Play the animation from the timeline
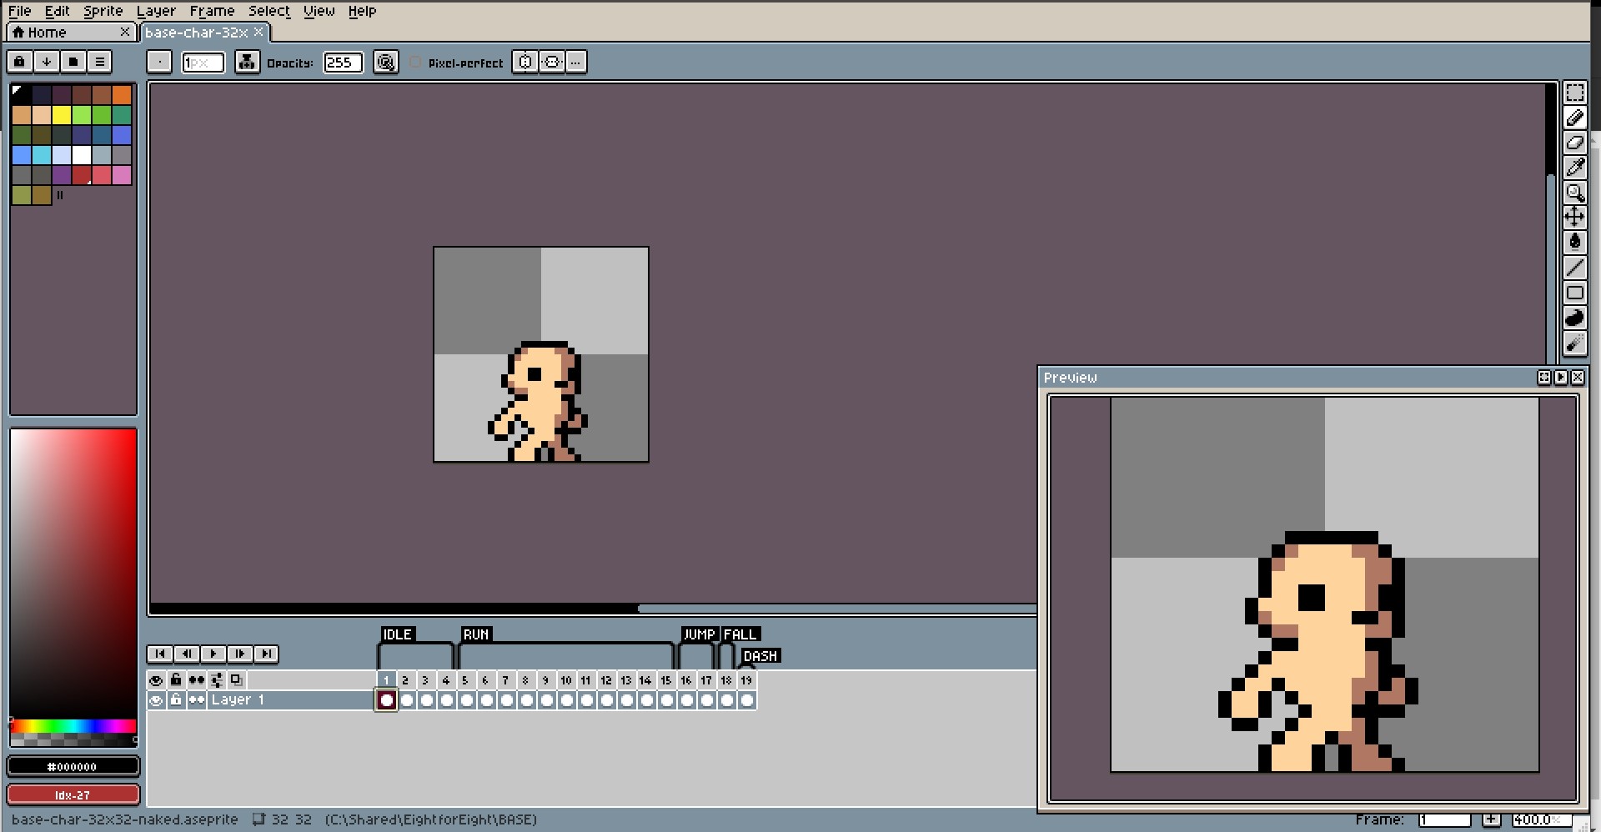The width and height of the screenshot is (1601, 832). tap(213, 654)
